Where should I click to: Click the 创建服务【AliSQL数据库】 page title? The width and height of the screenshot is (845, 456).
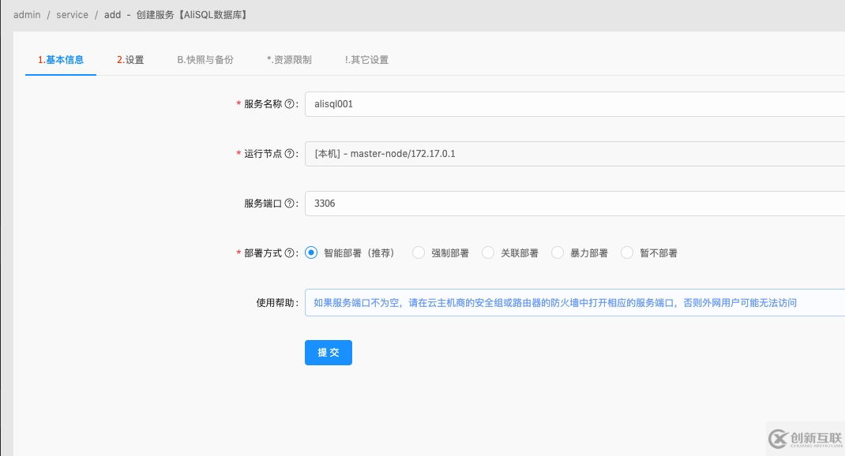pyautogui.click(x=193, y=14)
